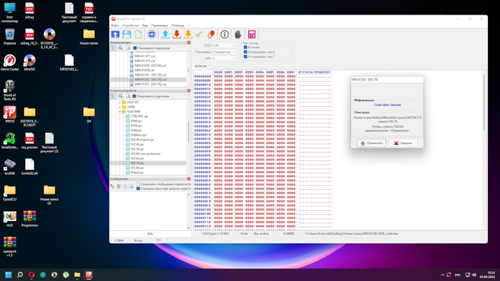The height and width of the screenshot is (281, 500).
Task: Click the chip icon in the toolbar
Action: [x=152, y=34]
